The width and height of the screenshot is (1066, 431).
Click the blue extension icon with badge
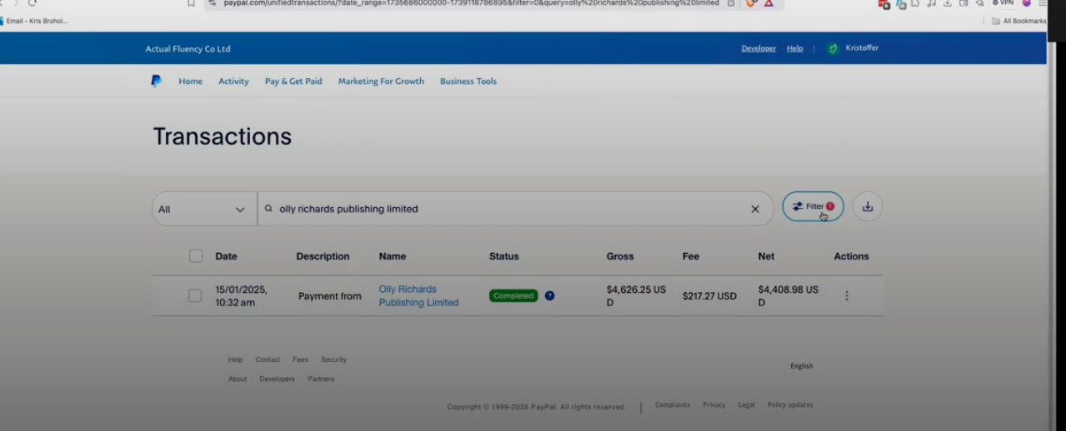pyautogui.click(x=901, y=4)
